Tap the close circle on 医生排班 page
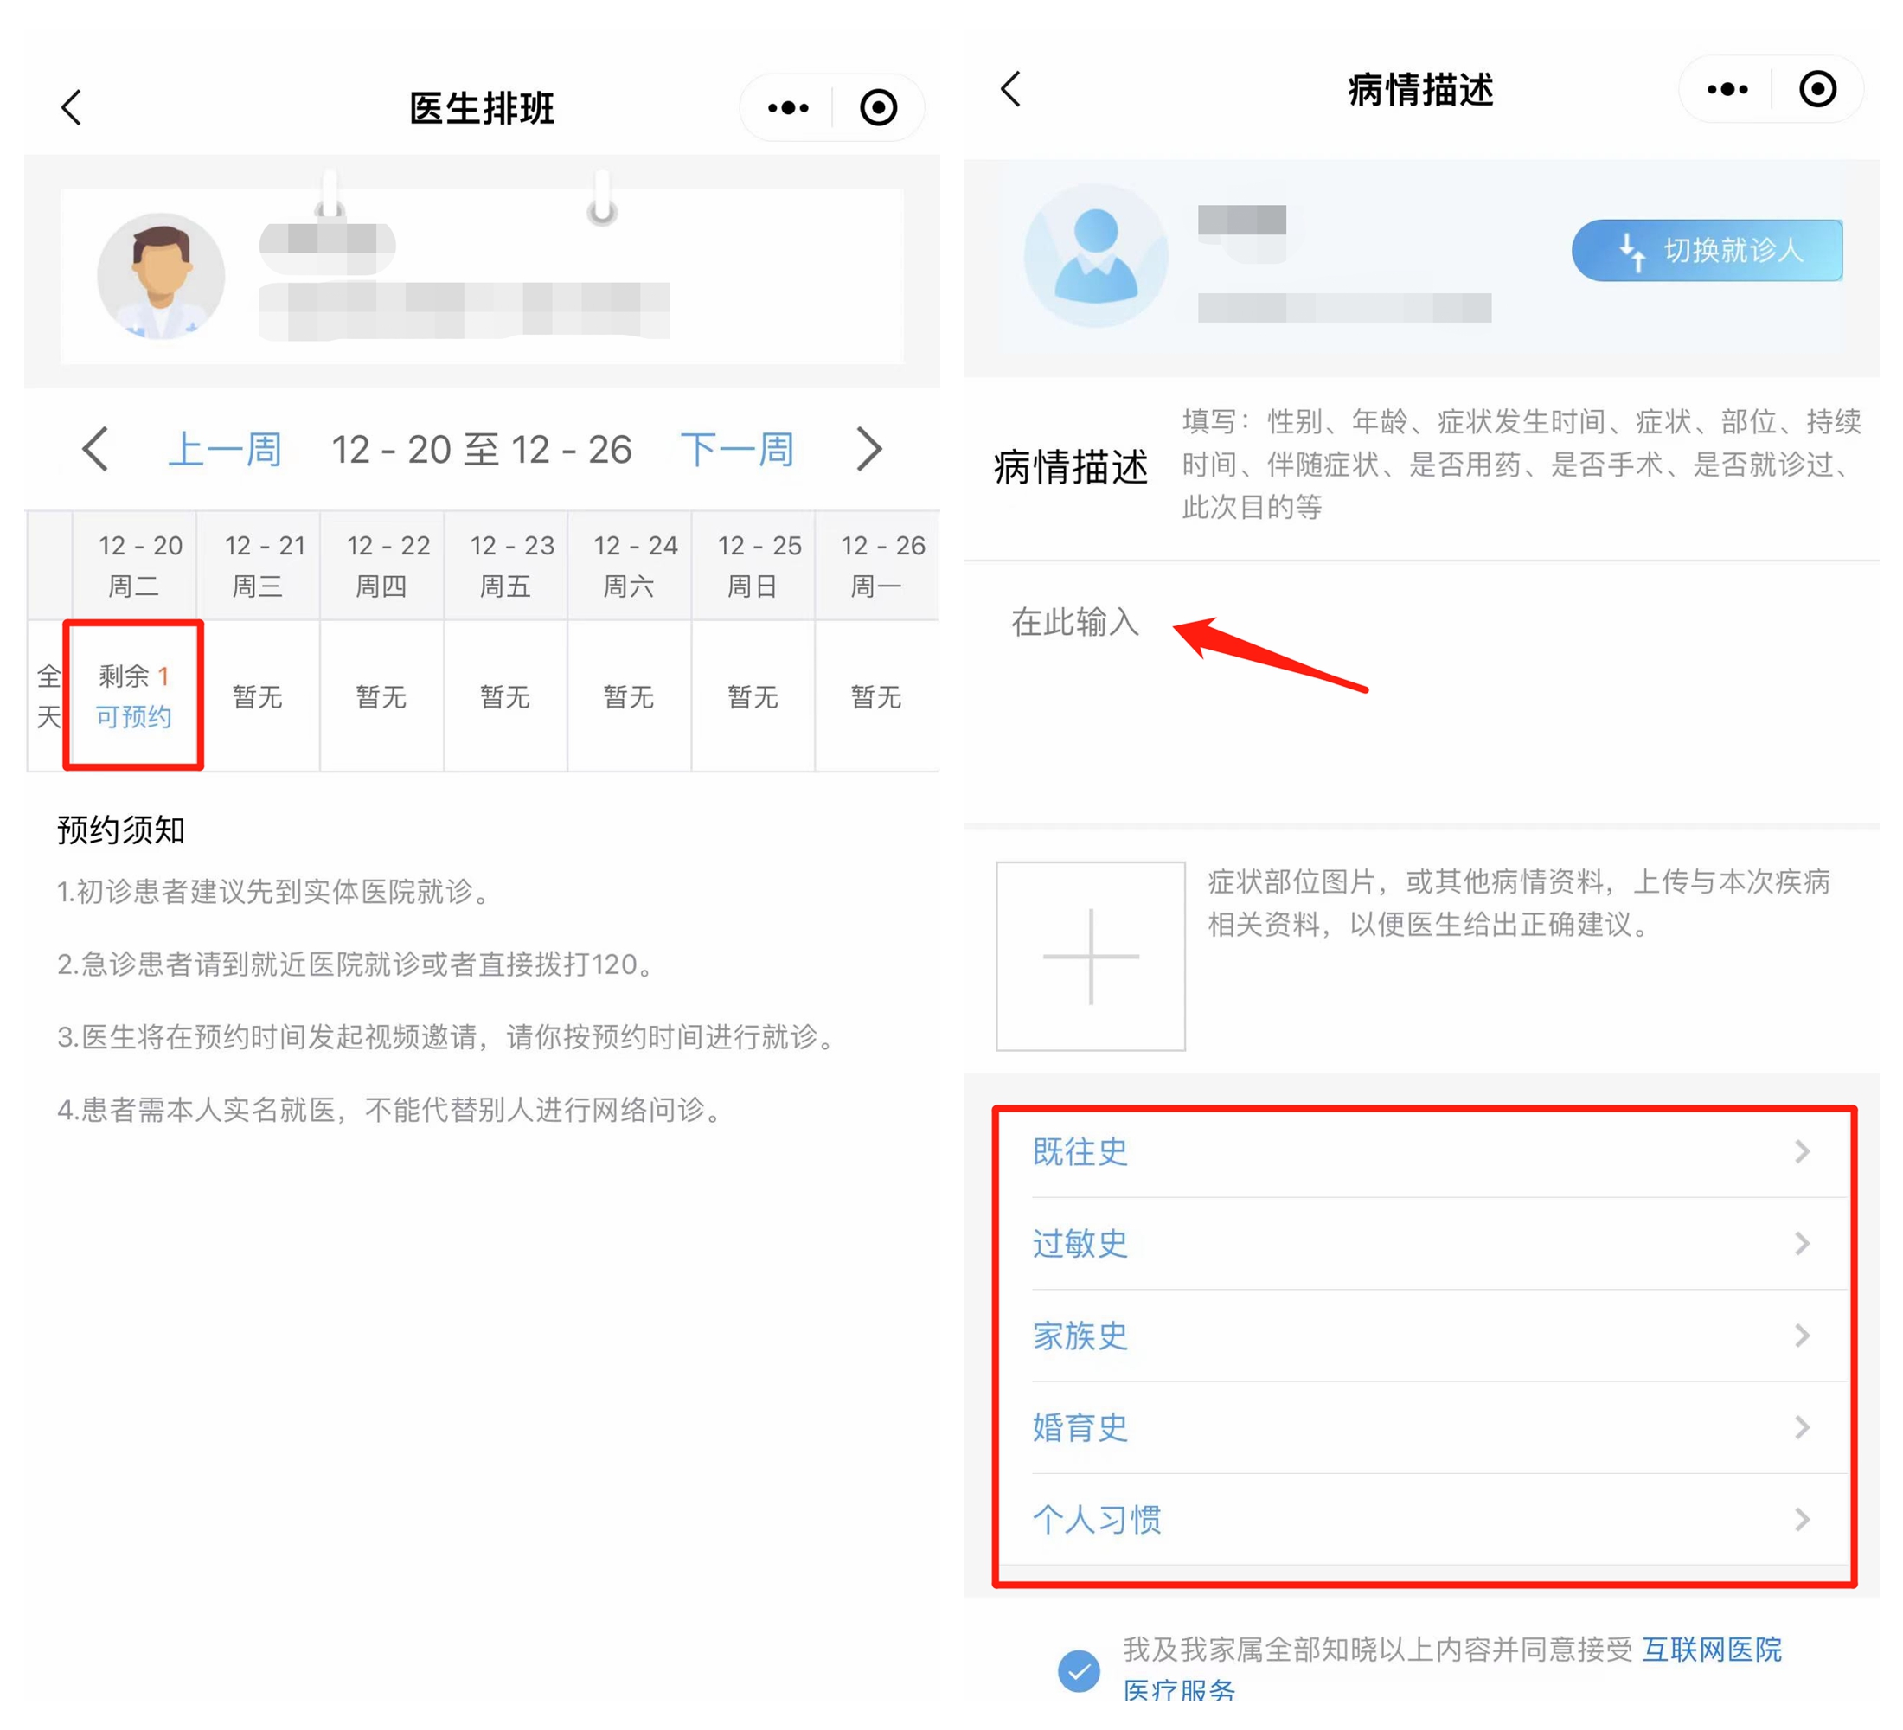This screenshot has height=1730, width=1903. (x=878, y=107)
